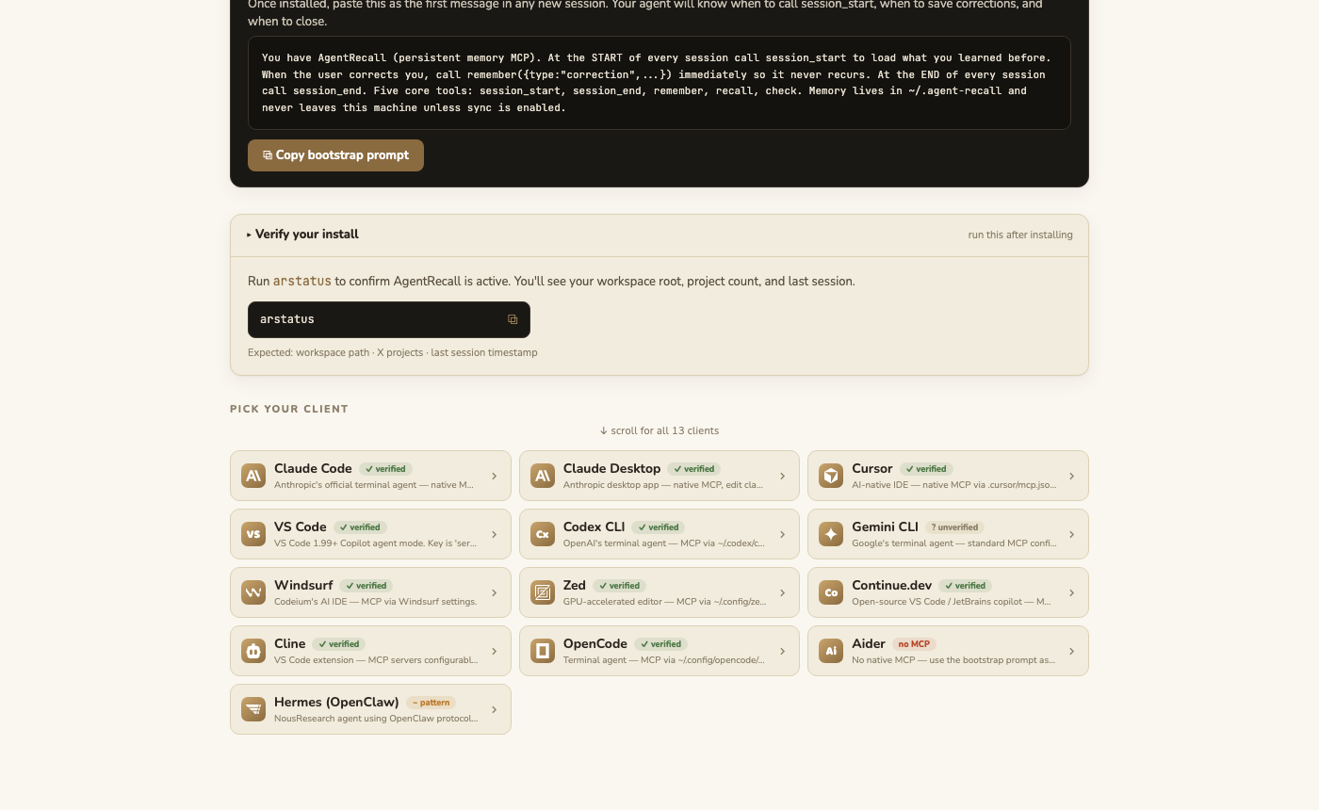Click the PICK YOUR CLIENT heading

pos(289,409)
